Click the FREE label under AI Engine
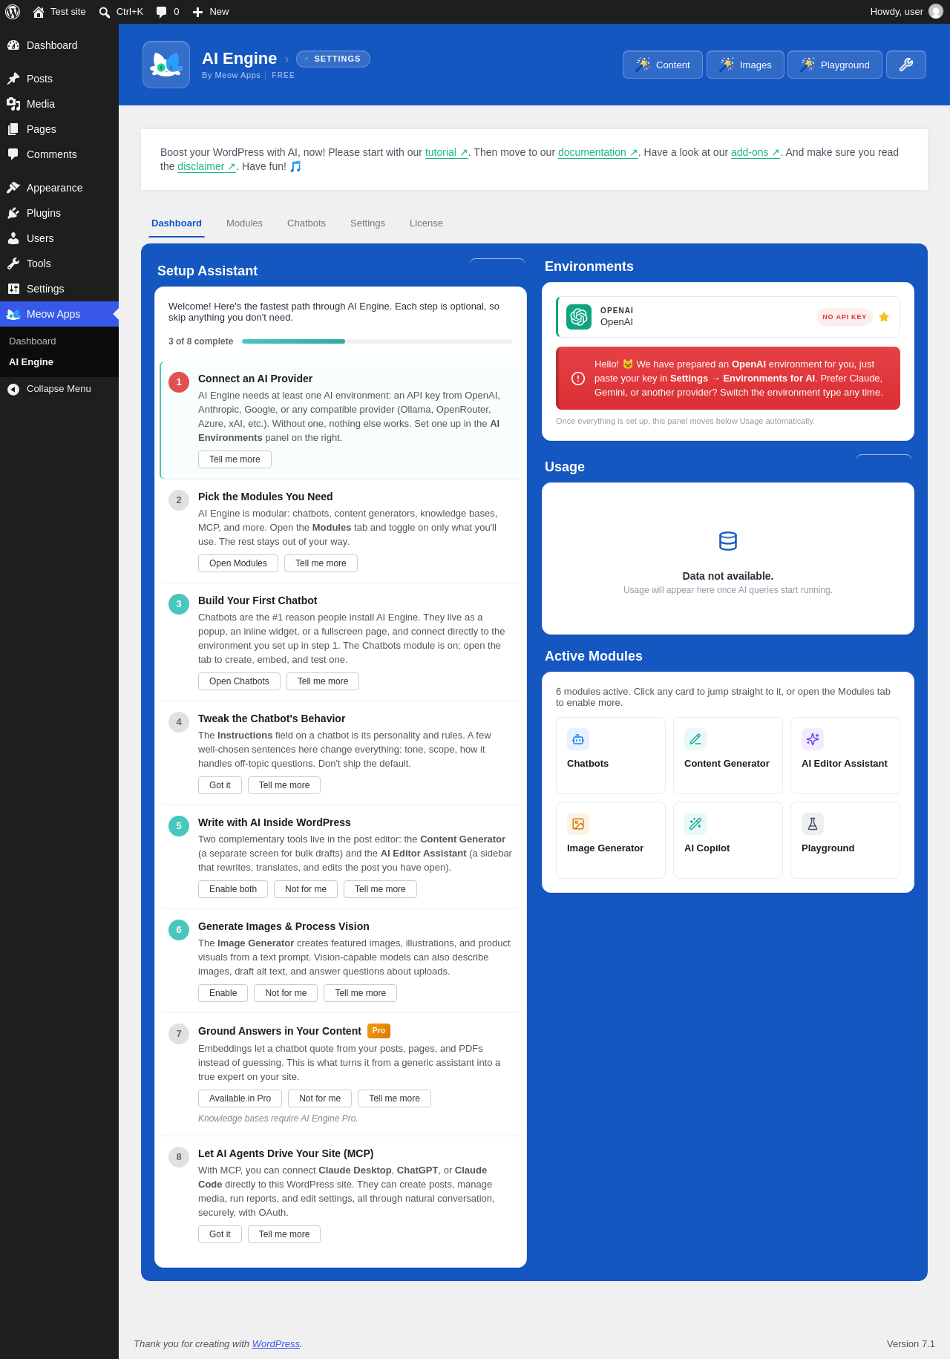The width and height of the screenshot is (950, 1359). point(284,76)
